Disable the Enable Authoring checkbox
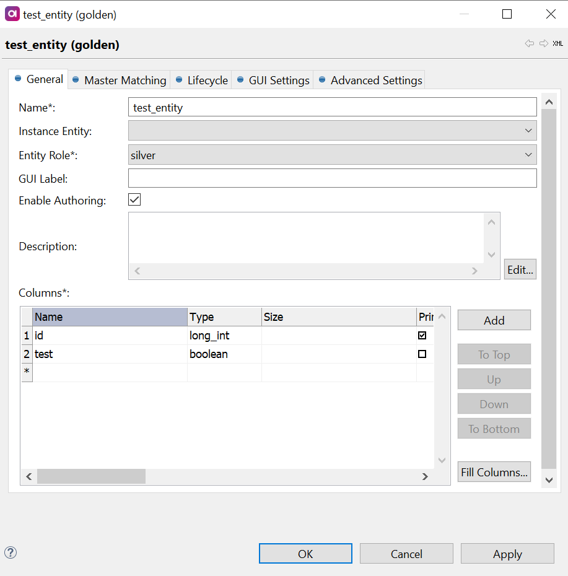The width and height of the screenshot is (568, 576). pyautogui.click(x=134, y=199)
